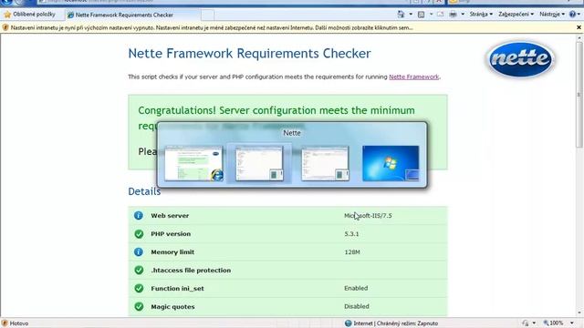Open the Zabezpečení menu
The height and width of the screenshot is (328, 584).
[x=516, y=15]
